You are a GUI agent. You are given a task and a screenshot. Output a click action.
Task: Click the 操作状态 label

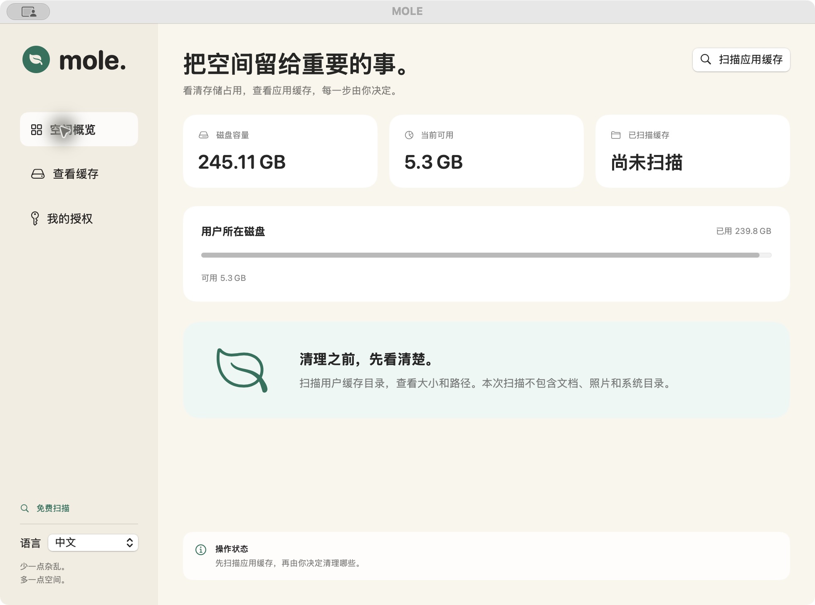tap(232, 549)
